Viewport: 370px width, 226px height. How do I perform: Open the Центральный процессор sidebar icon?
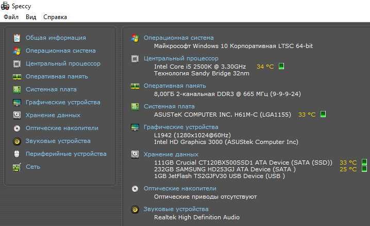click(17, 63)
